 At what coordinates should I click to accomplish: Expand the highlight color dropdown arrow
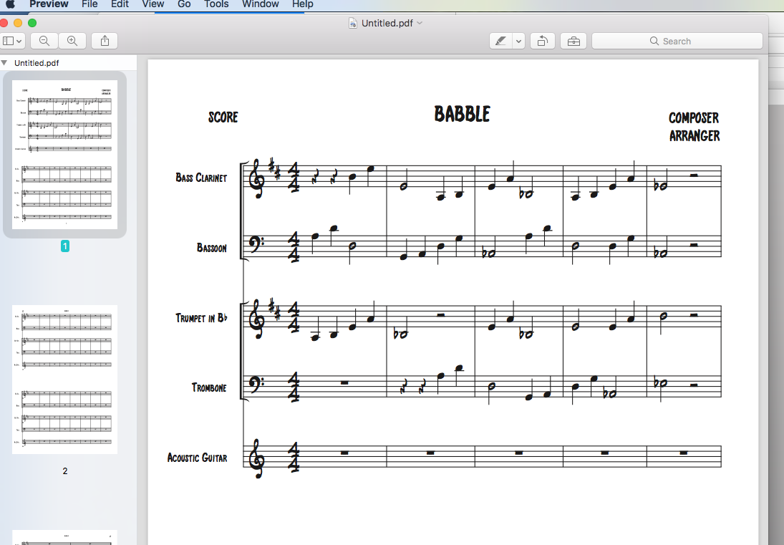click(519, 42)
